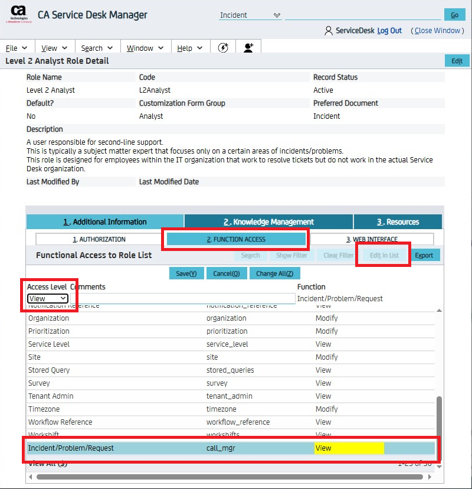Open the quick profile lightning icon
Image resolution: width=472 pixels, height=489 pixels.
(x=223, y=48)
